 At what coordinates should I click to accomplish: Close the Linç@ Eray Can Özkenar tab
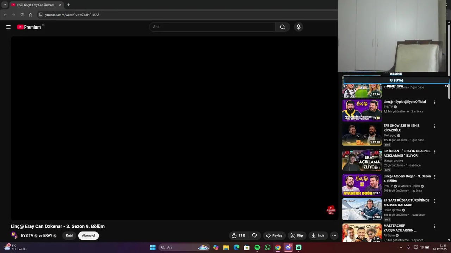point(60,5)
